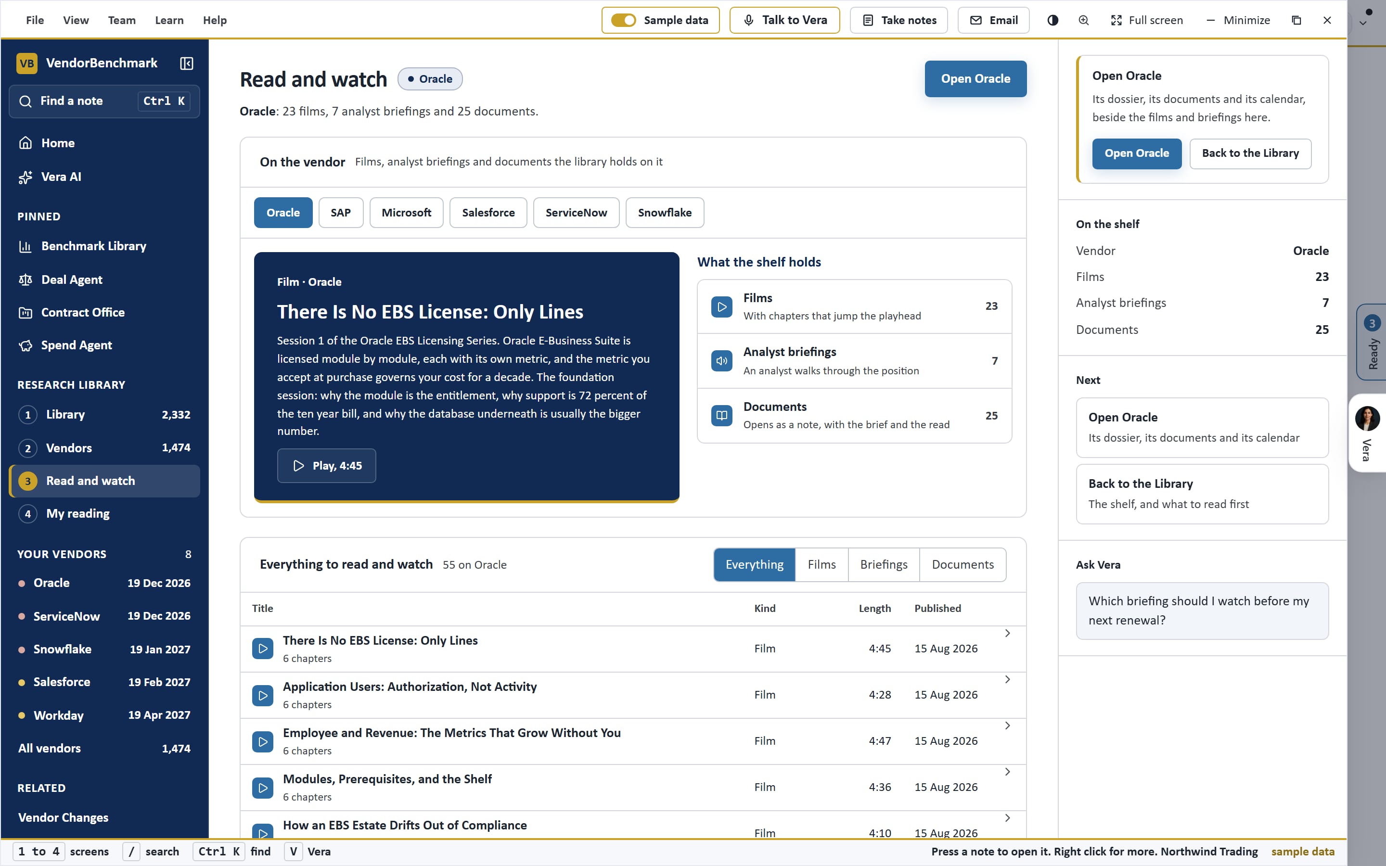Click Vera avatar on side tab

coord(1368,419)
